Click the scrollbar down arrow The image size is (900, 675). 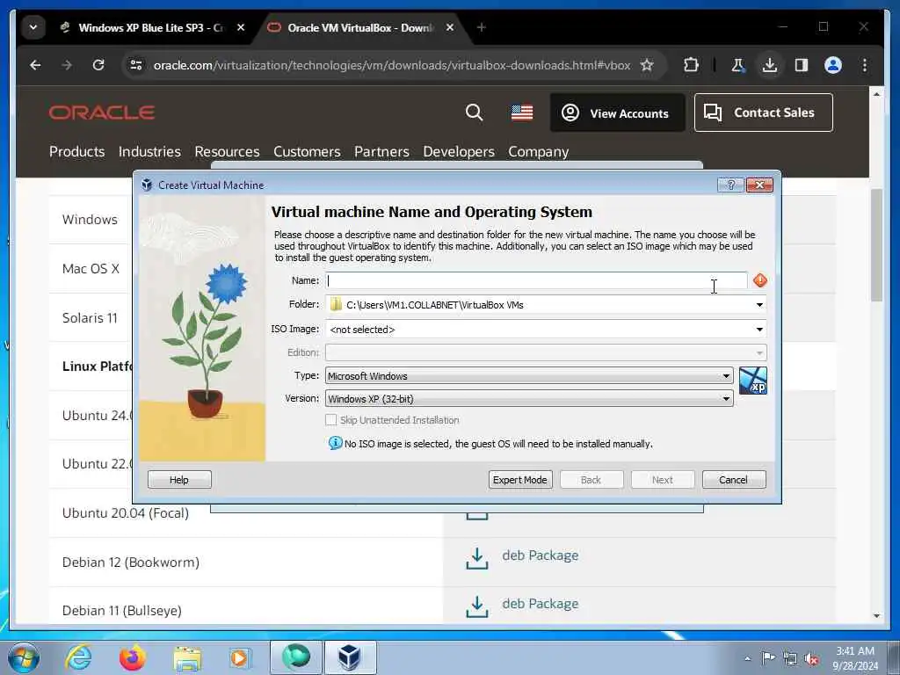point(876,615)
